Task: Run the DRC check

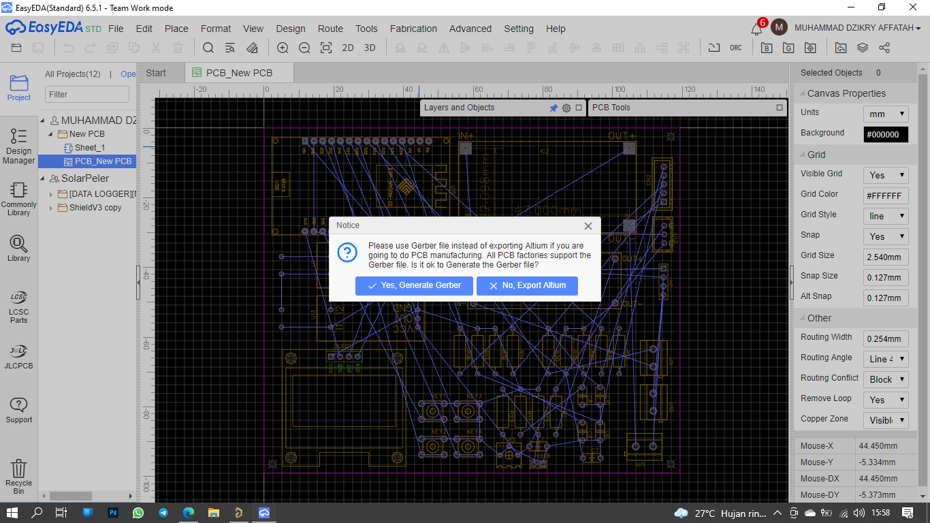Action: coord(736,48)
